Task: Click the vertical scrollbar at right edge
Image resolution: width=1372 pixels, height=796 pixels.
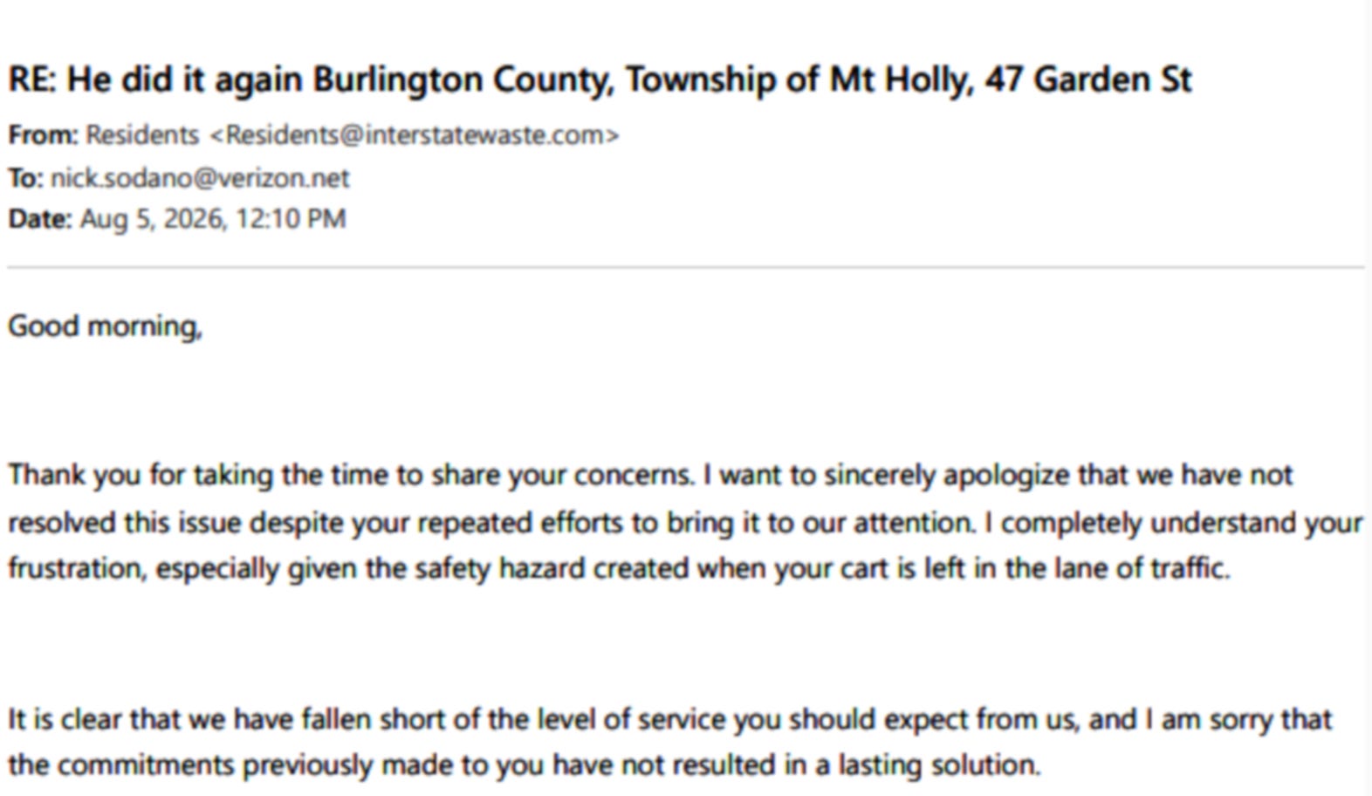Action: coord(1369,398)
